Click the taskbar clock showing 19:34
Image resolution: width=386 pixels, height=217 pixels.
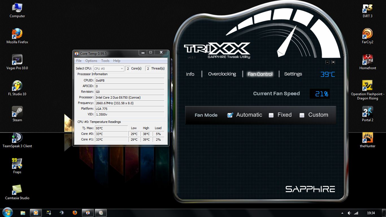[371, 213]
